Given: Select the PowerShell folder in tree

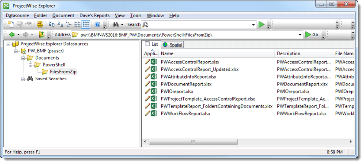Looking at the screenshot, I should pyautogui.click(x=54, y=65).
